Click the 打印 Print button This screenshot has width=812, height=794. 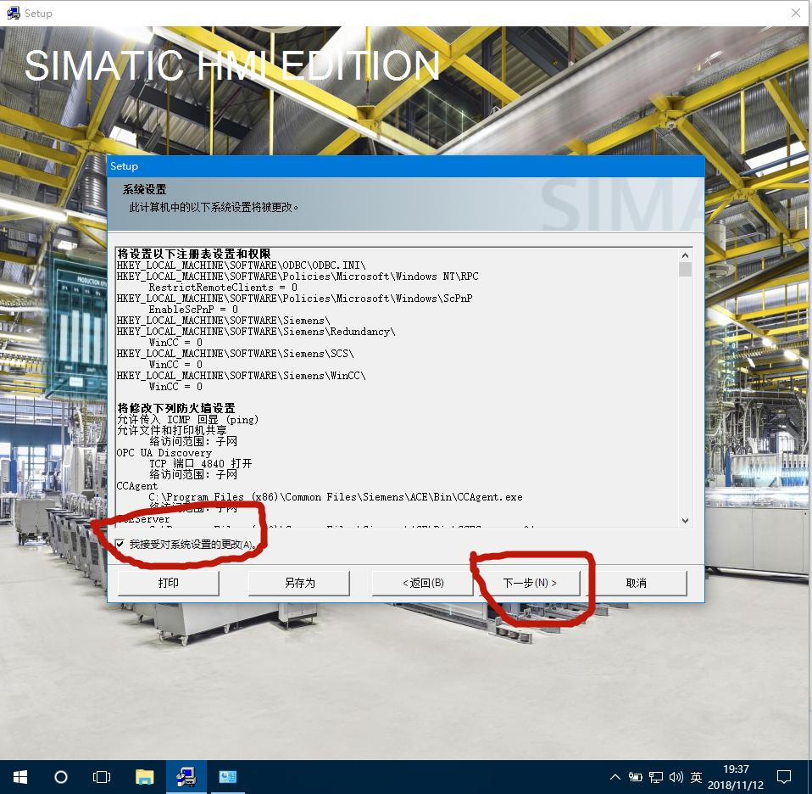[168, 583]
